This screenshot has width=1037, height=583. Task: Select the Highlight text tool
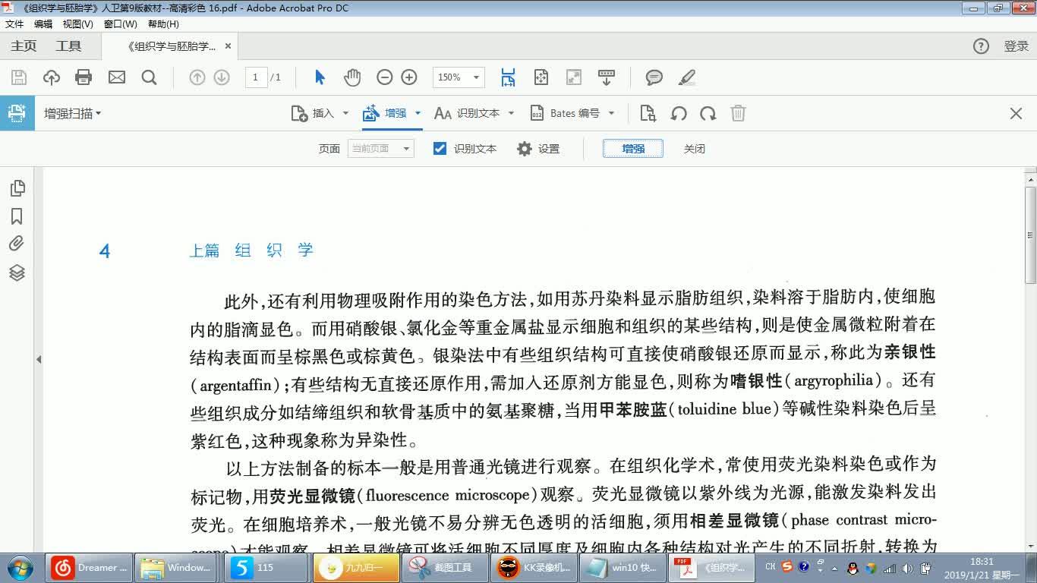pyautogui.click(x=686, y=77)
